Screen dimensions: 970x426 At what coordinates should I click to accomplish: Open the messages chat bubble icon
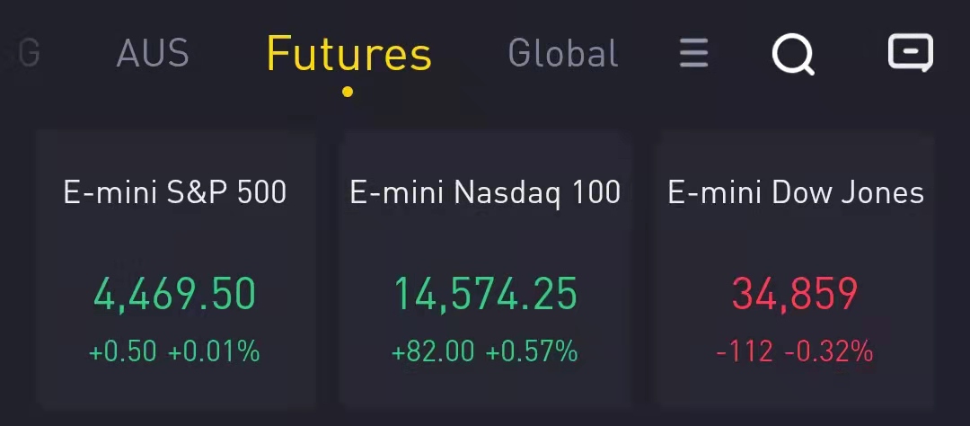coord(911,53)
